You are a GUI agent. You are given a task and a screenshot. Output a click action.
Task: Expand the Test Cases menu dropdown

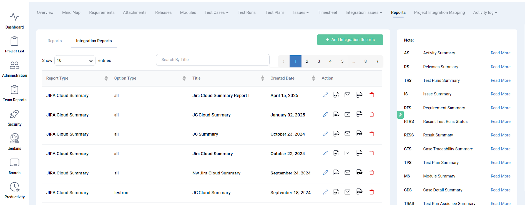[x=217, y=13]
